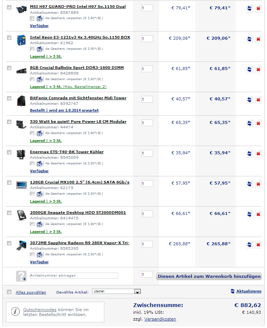This screenshot has width=267, height=328.
Task: Click the Intel Xeon box thumbnail
Action: coord(21,40)
